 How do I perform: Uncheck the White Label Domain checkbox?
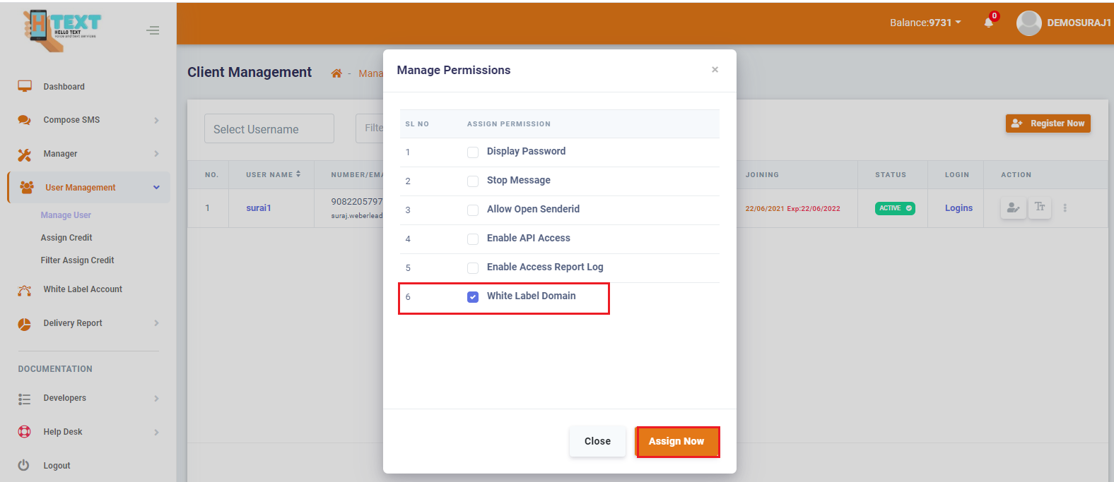pos(473,296)
